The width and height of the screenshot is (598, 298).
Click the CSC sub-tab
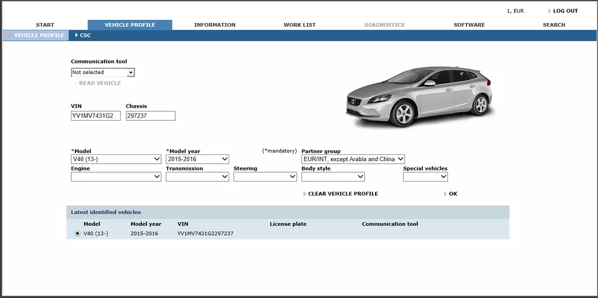click(85, 35)
